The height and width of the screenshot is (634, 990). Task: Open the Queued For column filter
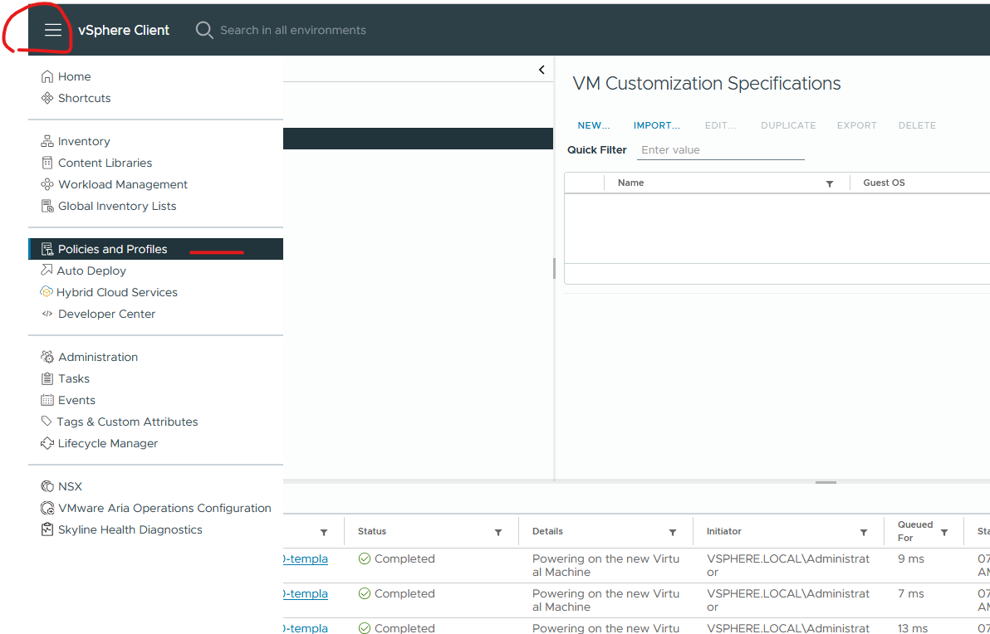944,533
